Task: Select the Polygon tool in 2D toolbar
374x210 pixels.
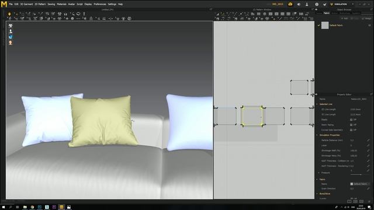Action: click(252, 14)
